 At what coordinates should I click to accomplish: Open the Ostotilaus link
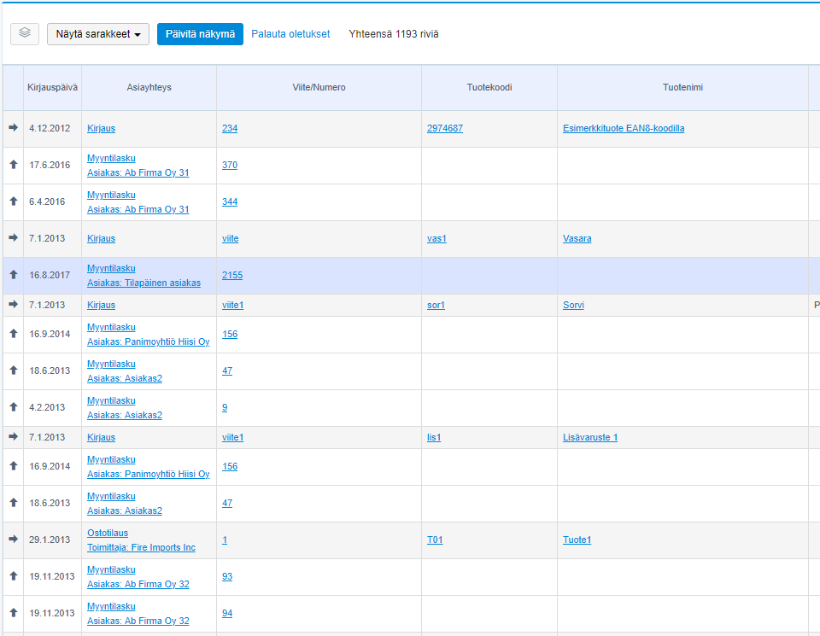pos(108,533)
